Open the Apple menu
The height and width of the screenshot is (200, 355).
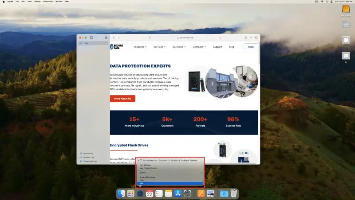tap(4, 2)
